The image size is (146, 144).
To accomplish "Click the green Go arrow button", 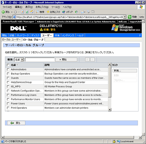I will coord(130,17).
